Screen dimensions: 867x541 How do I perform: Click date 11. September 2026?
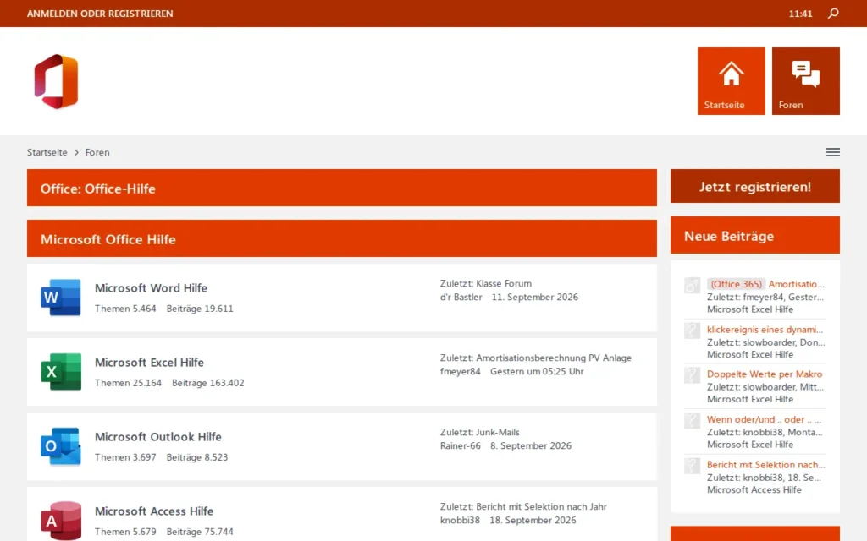tap(535, 297)
